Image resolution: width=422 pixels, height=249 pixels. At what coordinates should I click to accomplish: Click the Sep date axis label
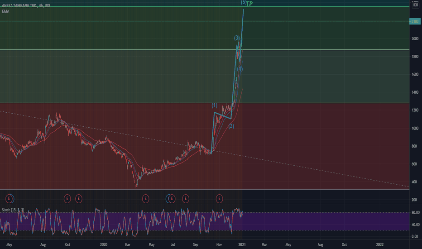[196, 244]
